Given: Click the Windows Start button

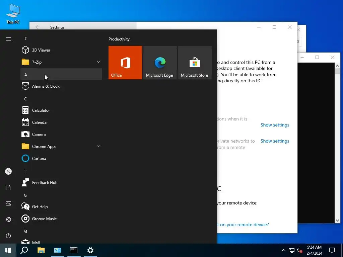Looking at the screenshot, I should pos(8,250).
